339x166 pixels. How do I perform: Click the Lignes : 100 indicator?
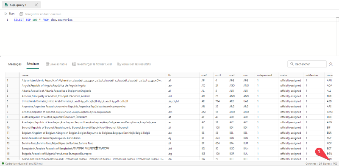[x=330, y=164]
